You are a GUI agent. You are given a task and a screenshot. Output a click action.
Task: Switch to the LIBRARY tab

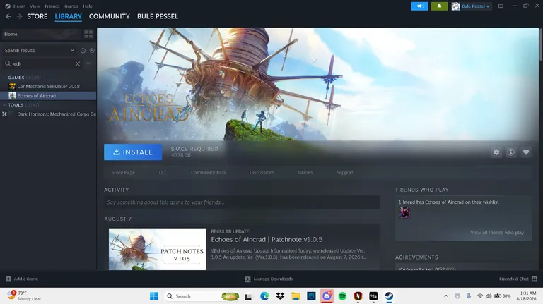tap(68, 16)
